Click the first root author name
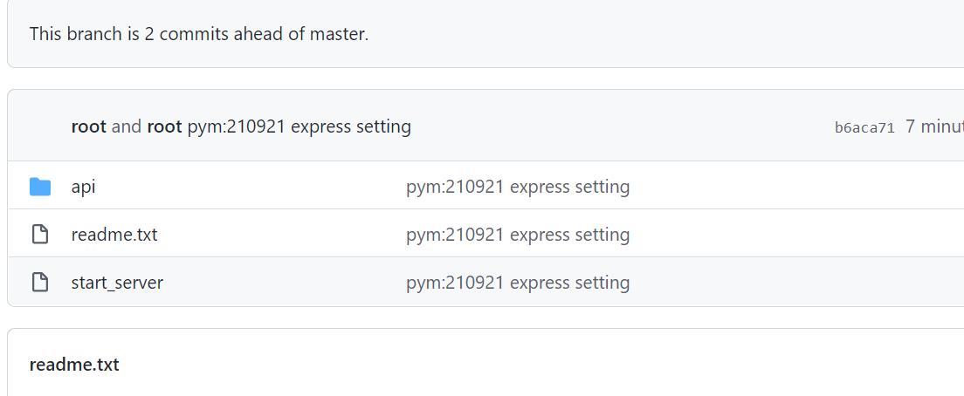Viewport: 964px width, 396px height. click(x=88, y=126)
